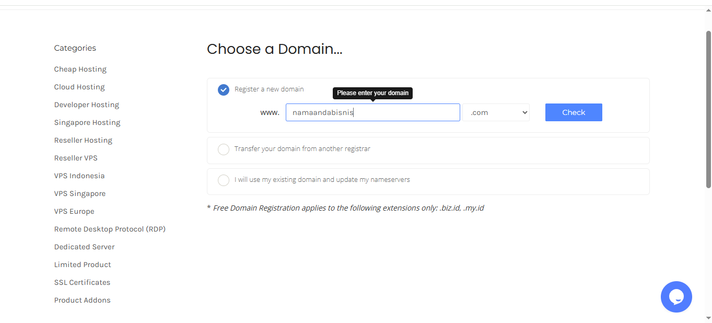Choose Transfer your domain from another registrar
712x323 pixels.
tap(224, 149)
